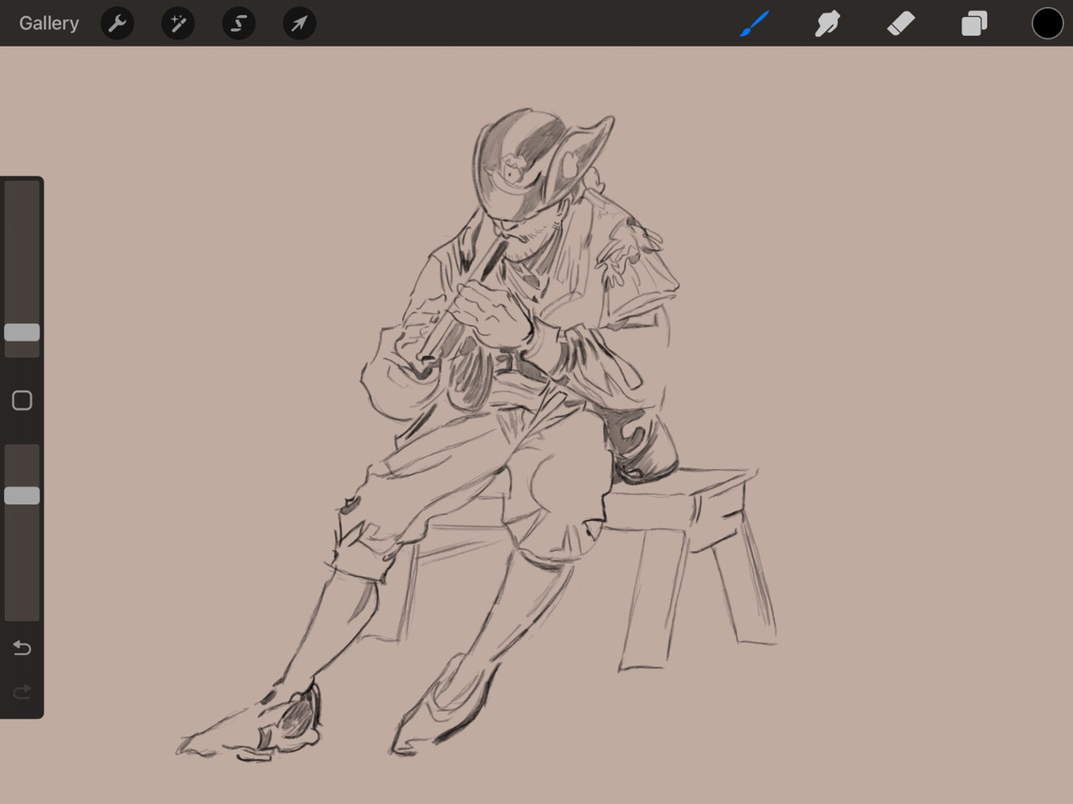Undo the last stroke
This screenshot has width=1073, height=804.
22,648
